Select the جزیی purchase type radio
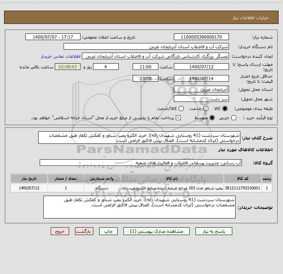 [233, 118]
